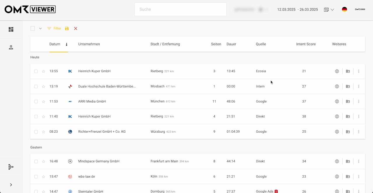Open the wbs-law.de company entry
The width and height of the screenshot is (373, 193).
[x=87, y=177]
